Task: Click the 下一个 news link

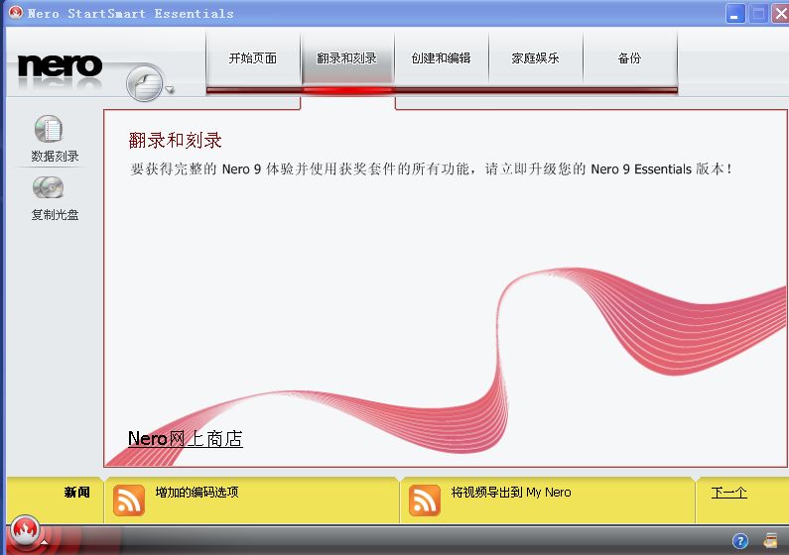Action: tap(728, 493)
